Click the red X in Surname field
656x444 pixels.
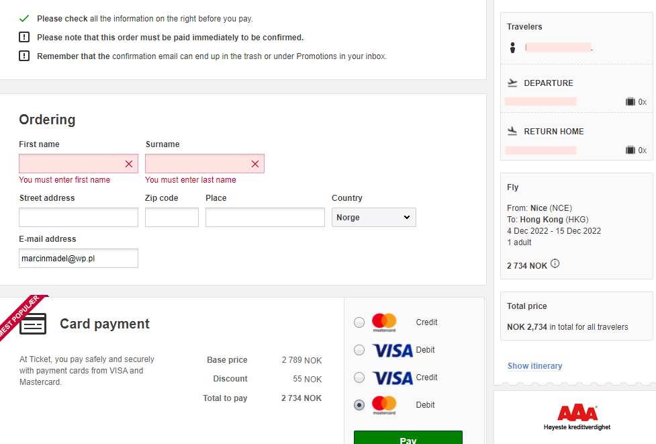(x=255, y=164)
